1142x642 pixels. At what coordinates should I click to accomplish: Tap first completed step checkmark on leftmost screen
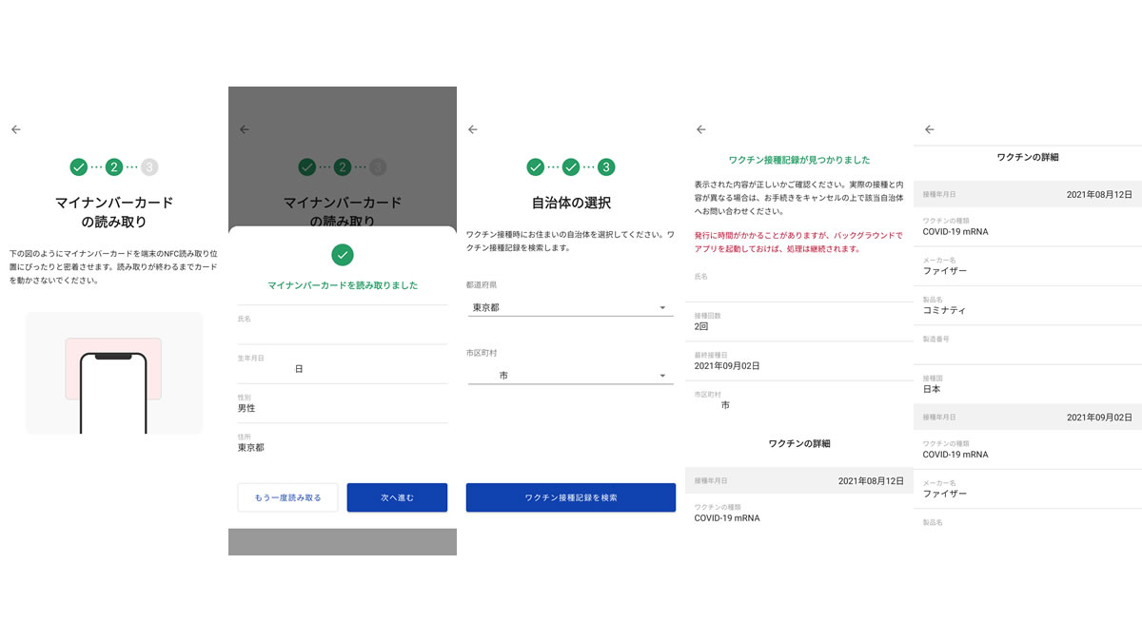pyautogui.click(x=79, y=167)
